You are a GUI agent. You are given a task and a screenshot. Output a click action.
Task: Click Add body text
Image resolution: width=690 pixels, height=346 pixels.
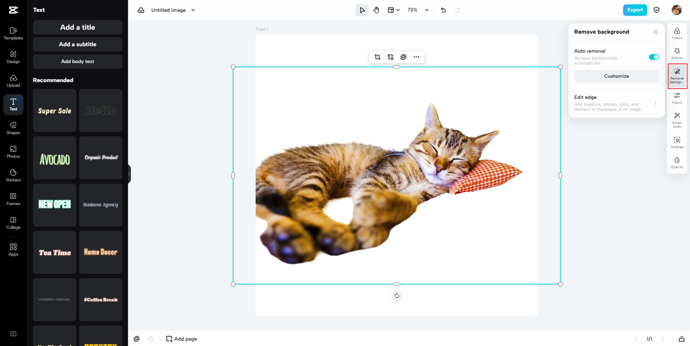[x=78, y=61]
